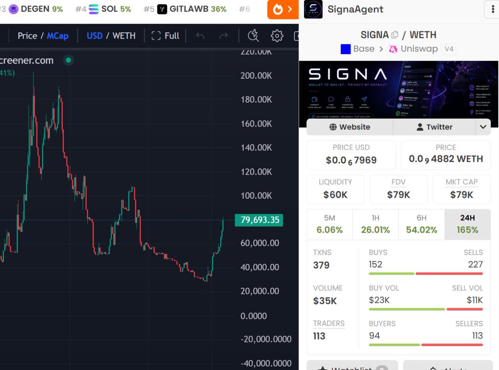The image size is (499, 370).
Task: Click the LIQUIDITY $60K box
Action: 335,189
